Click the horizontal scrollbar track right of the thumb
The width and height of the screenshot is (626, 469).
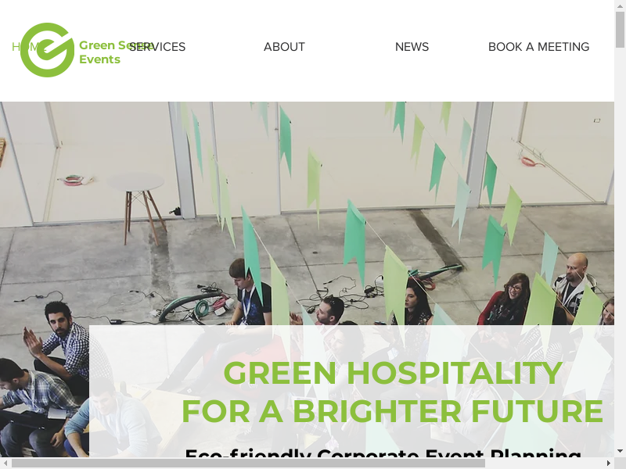point(544,463)
